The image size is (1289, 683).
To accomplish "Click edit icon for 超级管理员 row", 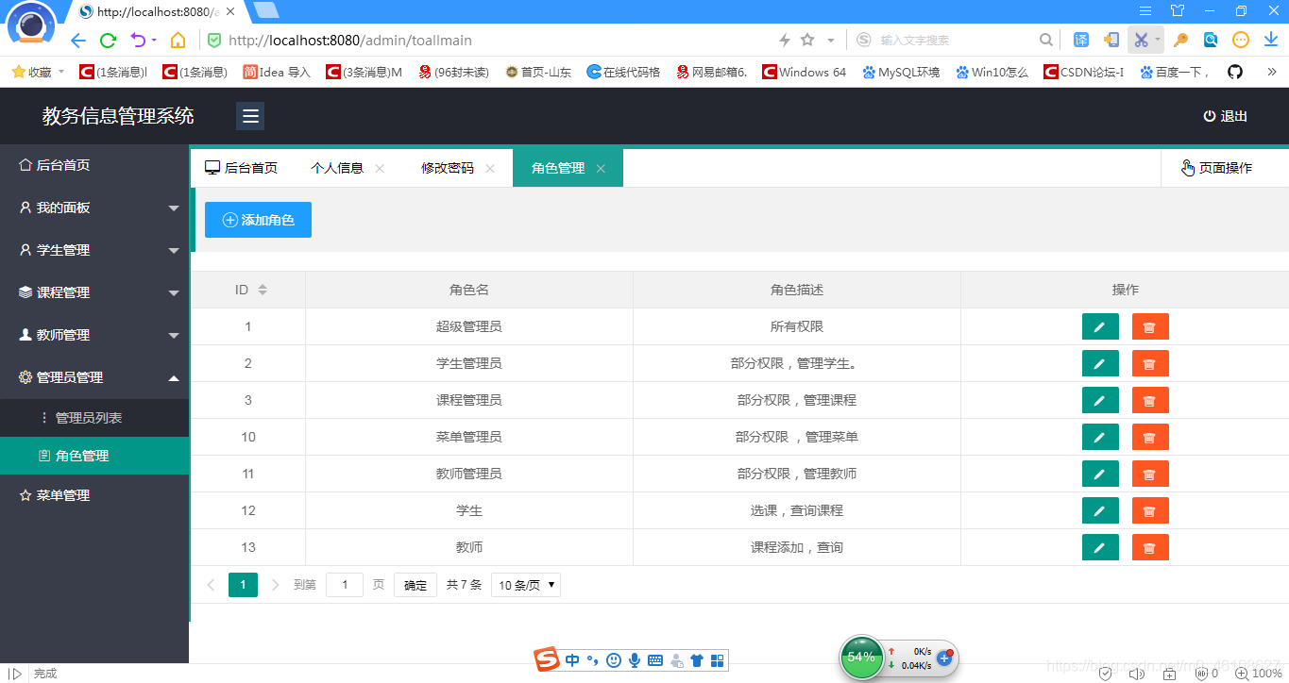I will pos(1100,326).
